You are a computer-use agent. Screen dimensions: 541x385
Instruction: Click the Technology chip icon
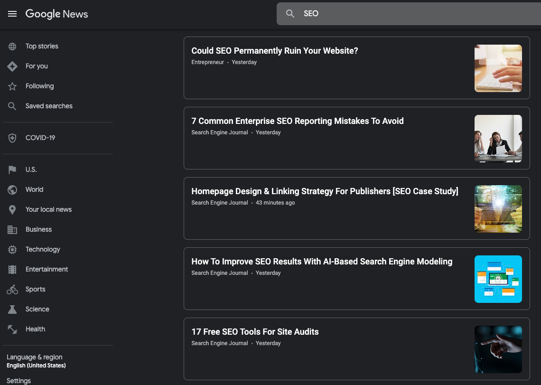coord(12,249)
